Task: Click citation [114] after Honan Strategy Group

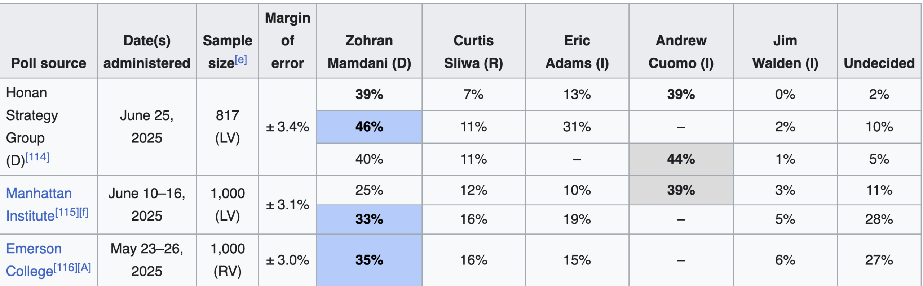Action: coord(37,157)
